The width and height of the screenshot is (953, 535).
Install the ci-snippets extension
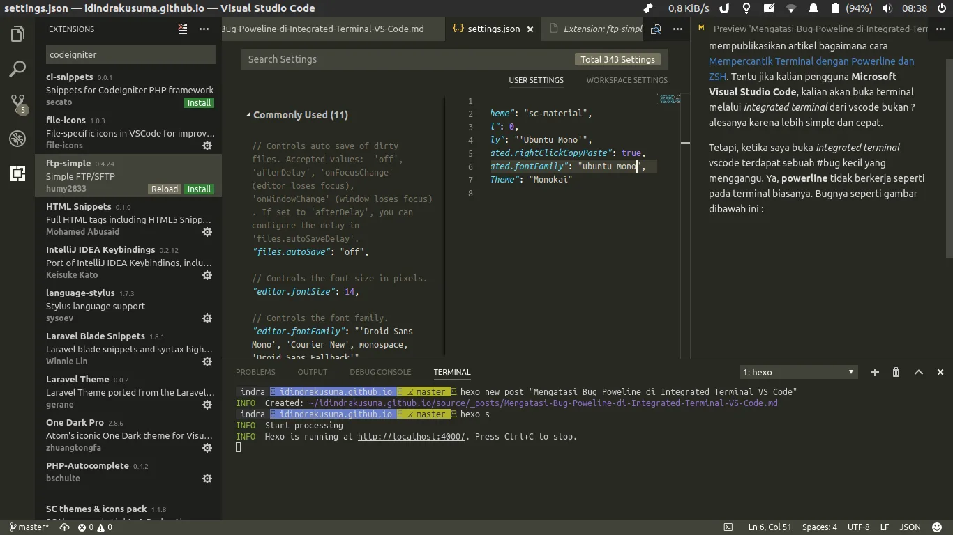pos(199,102)
